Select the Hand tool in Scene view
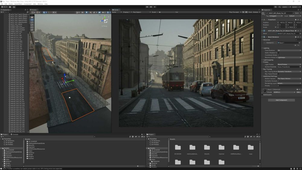Image resolution: width=302 pixels, height=170 pixels. (x=32, y=17)
